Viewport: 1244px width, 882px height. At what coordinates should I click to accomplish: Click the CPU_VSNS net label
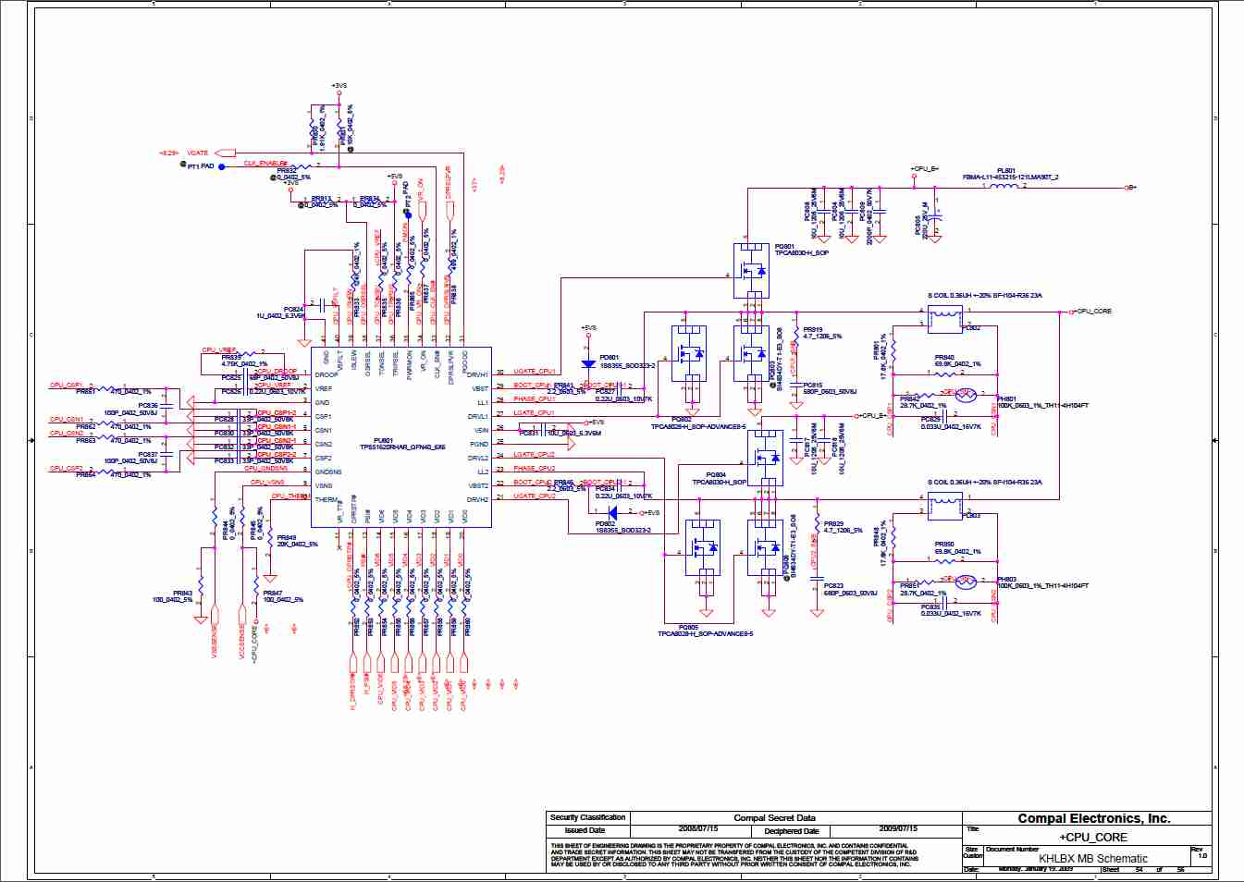(x=267, y=483)
